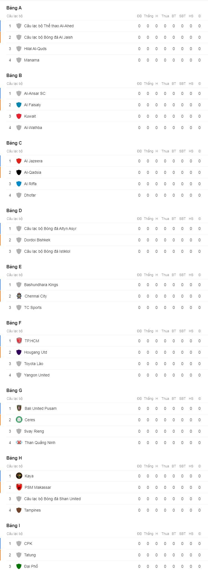208x578 pixels.
Task: Click the Than Quảng Ninh club logo
Action: 19,442
